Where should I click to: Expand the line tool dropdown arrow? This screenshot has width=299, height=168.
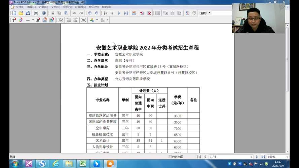coord(33,20)
